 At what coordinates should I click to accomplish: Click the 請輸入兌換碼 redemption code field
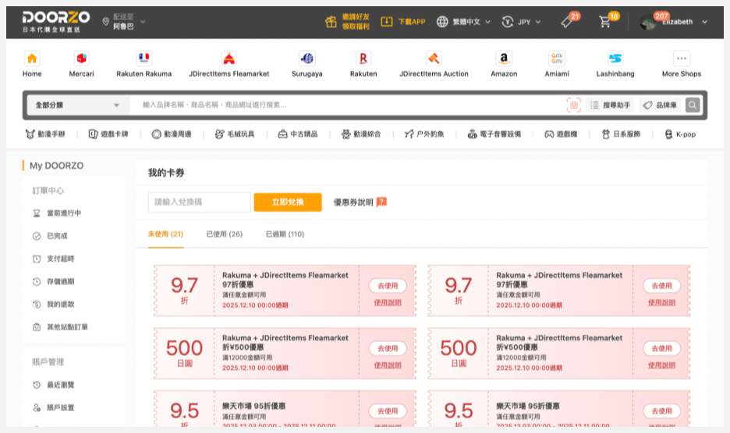pyautogui.click(x=199, y=202)
